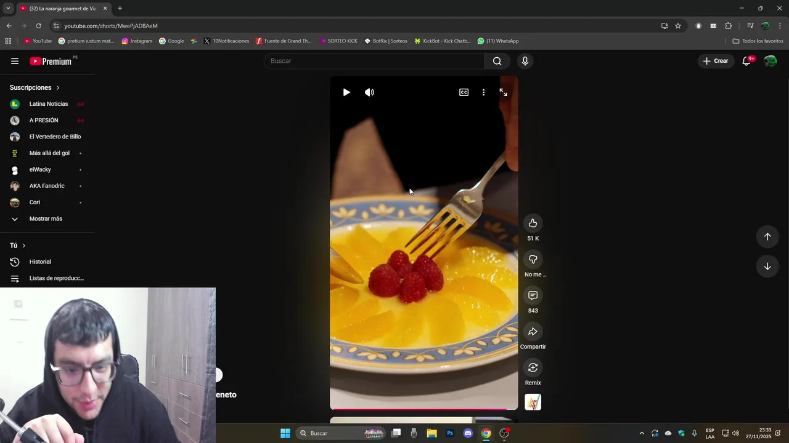Mute the Short with volume icon
Viewport: 789px width, 443px height.
coord(369,92)
